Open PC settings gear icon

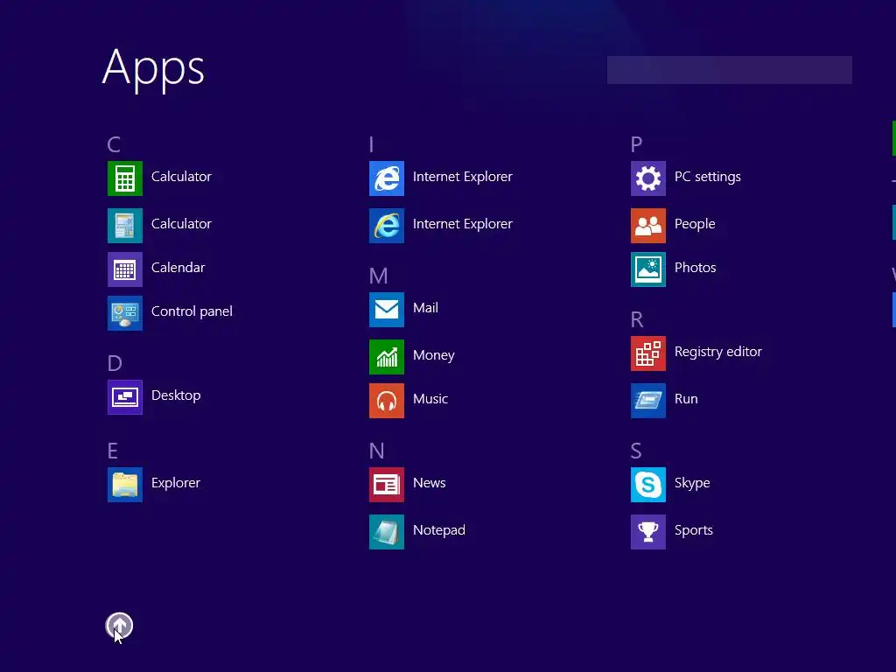(648, 178)
